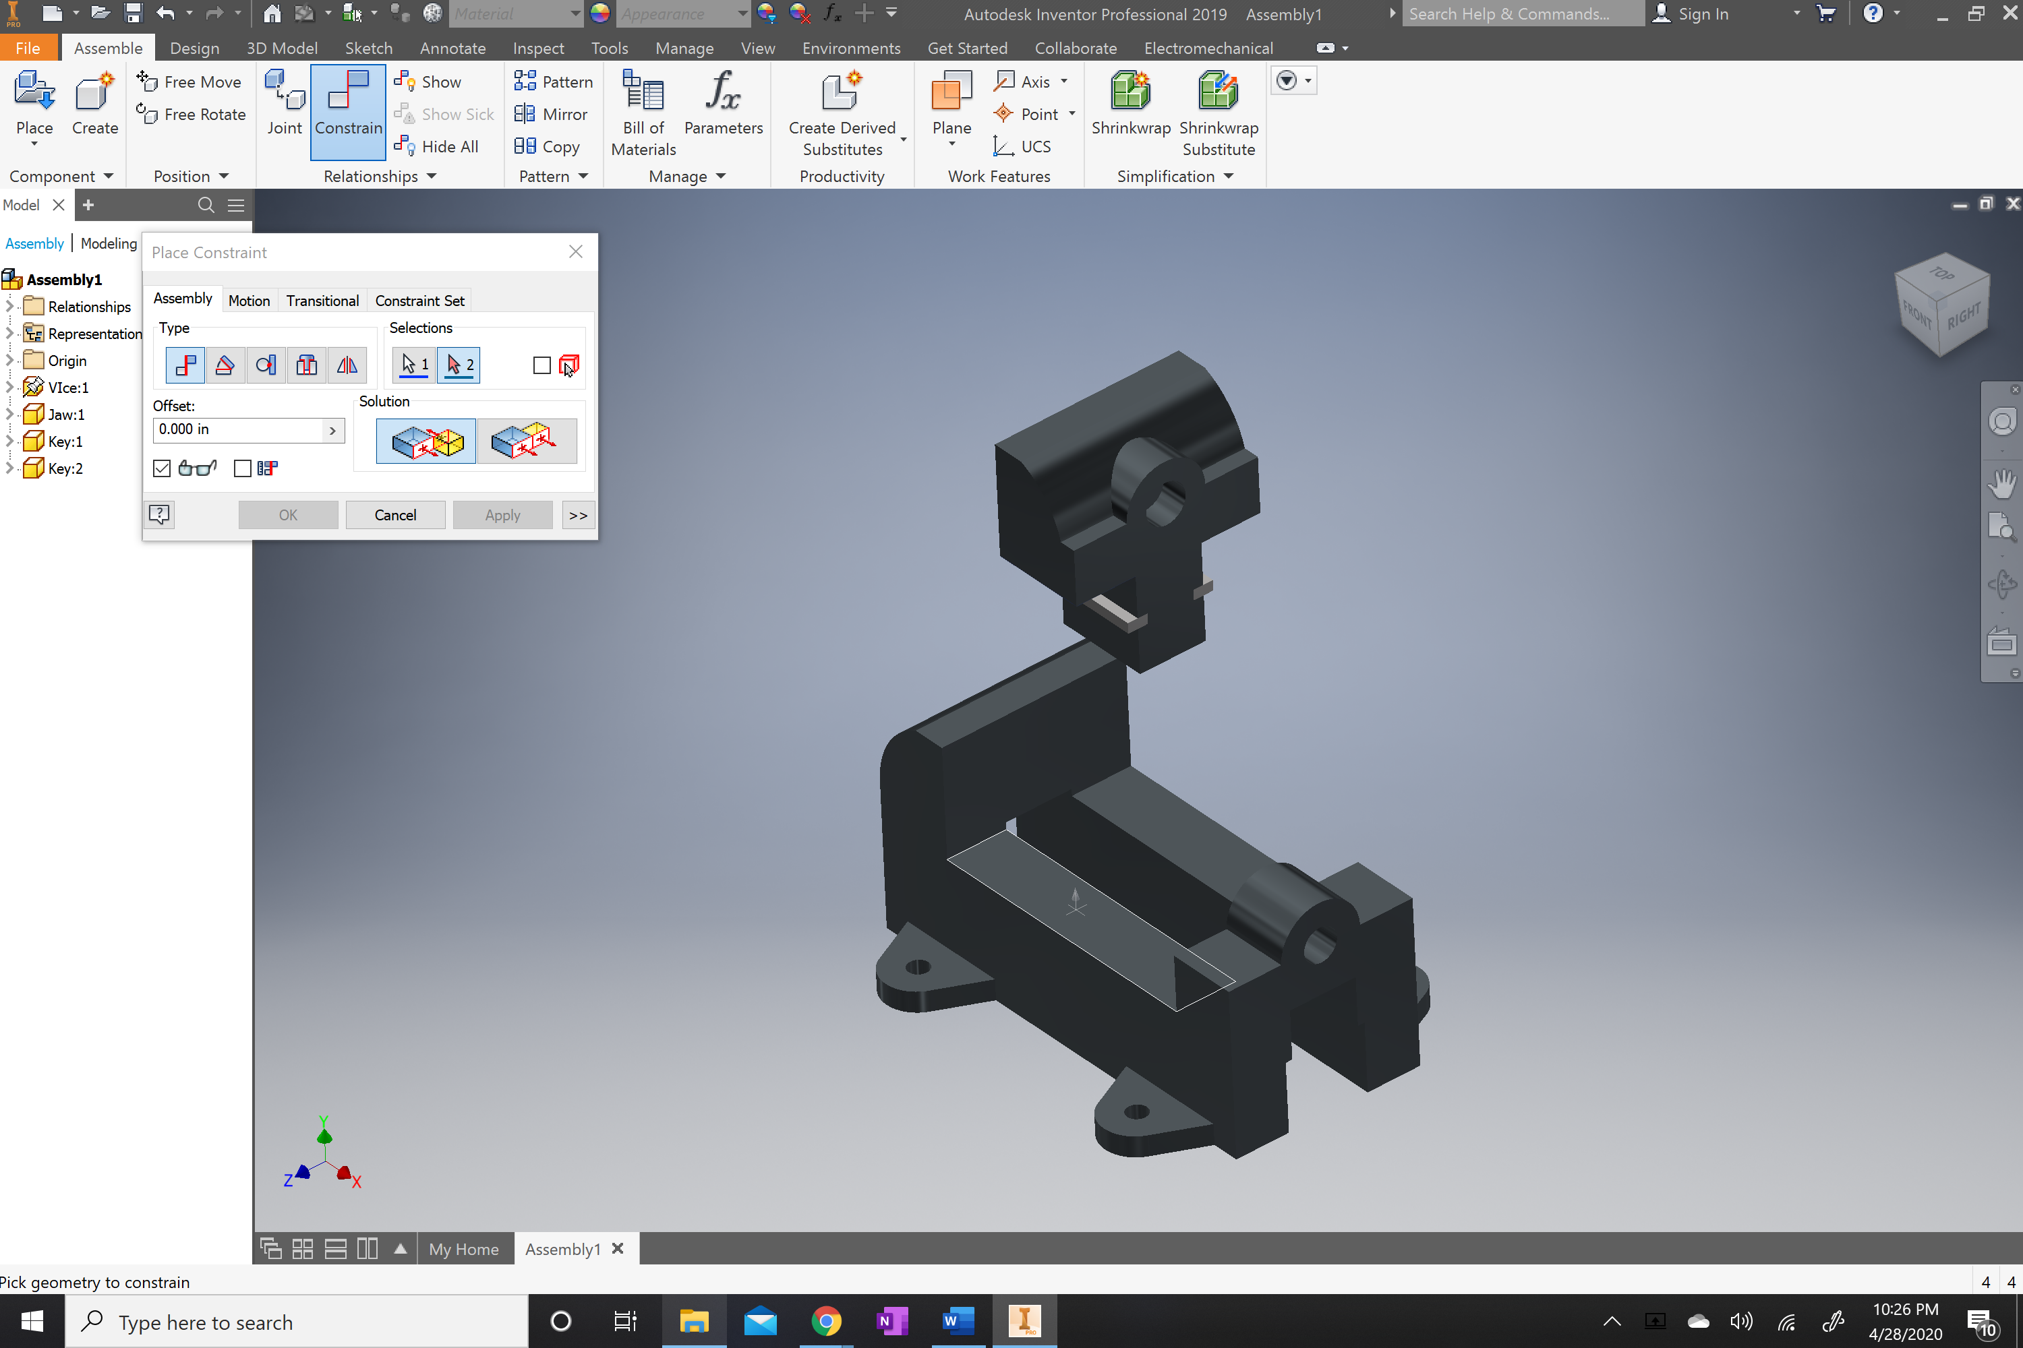Switch to the Constraint Set tab
2023x1348 pixels.
pyautogui.click(x=419, y=300)
